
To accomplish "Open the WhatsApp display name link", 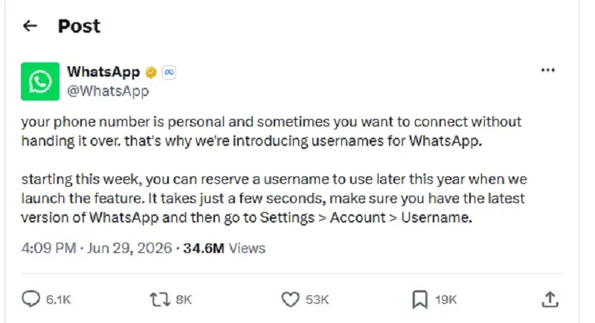I will [103, 71].
